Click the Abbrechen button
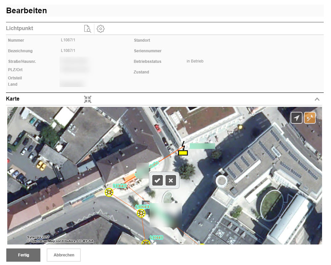Viewport: 331px width, 265px height. point(64,255)
